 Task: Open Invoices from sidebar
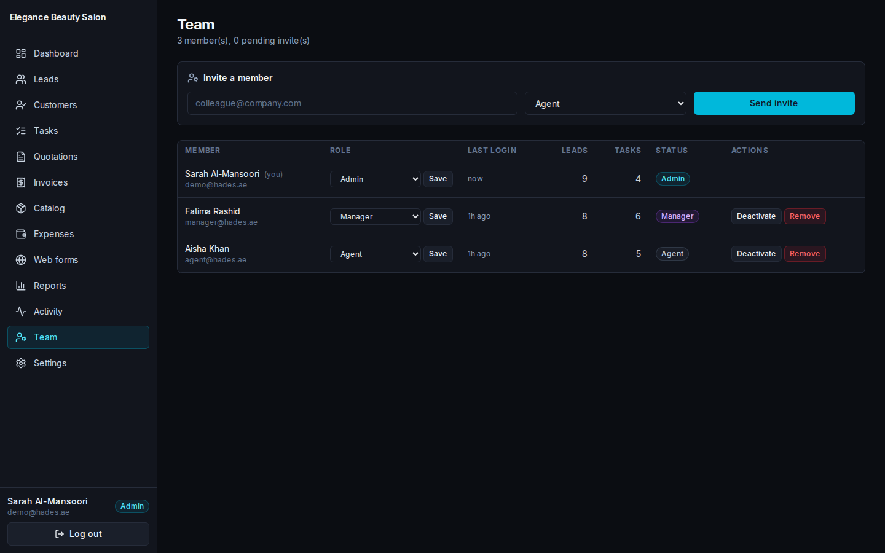(78, 182)
